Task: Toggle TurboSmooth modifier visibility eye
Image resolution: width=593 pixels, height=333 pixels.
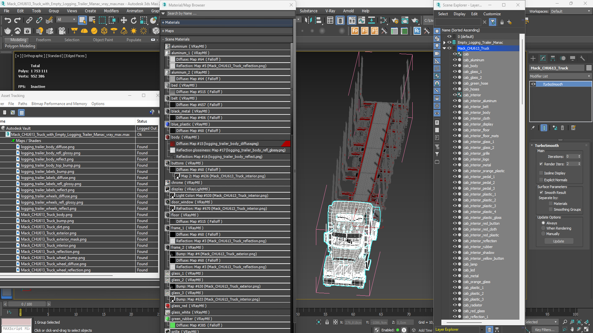Action: (533, 84)
